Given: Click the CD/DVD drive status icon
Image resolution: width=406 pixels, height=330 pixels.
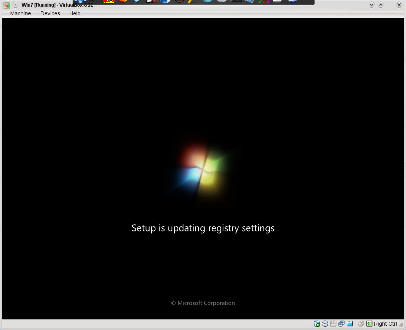Looking at the screenshot, I should tap(325, 324).
